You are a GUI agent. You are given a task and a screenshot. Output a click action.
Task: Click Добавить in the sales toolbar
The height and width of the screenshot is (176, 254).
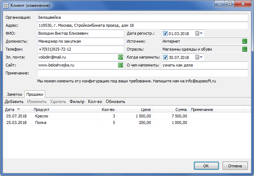pyautogui.click(x=14, y=102)
